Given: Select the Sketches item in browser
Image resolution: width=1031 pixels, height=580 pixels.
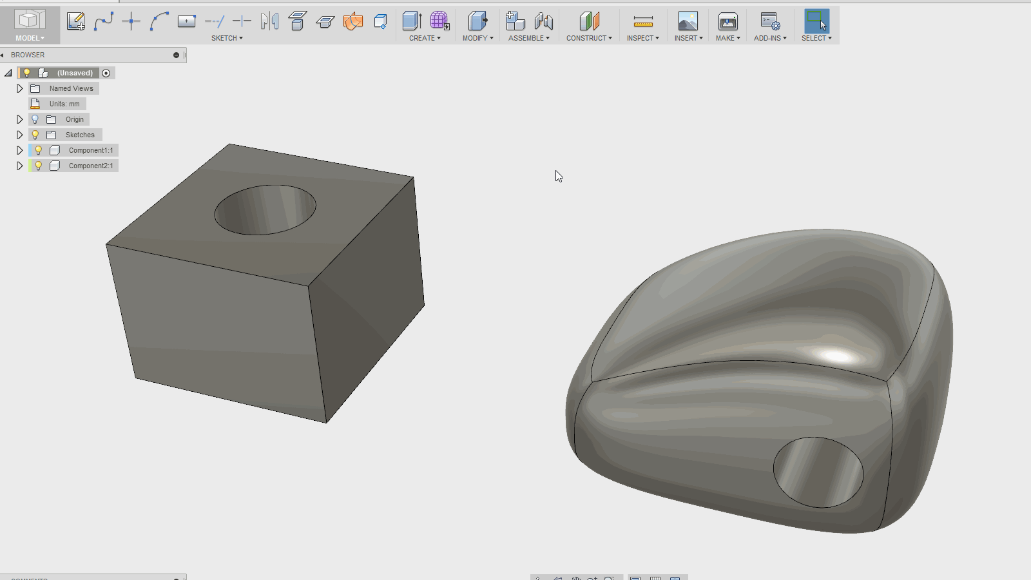Looking at the screenshot, I should (80, 135).
